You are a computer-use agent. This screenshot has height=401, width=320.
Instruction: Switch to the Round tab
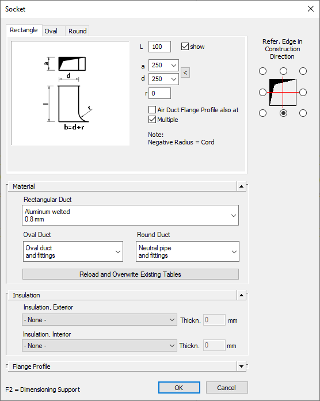[x=77, y=31]
